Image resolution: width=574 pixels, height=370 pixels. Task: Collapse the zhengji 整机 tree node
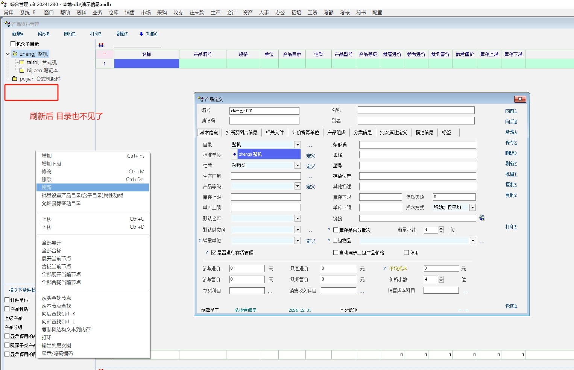pyautogui.click(x=8, y=54)
